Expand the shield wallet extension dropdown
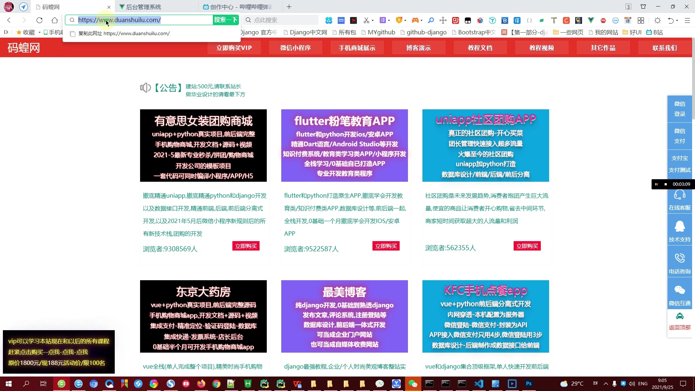This screenshot has height=391, width=695. coord(405,21)
